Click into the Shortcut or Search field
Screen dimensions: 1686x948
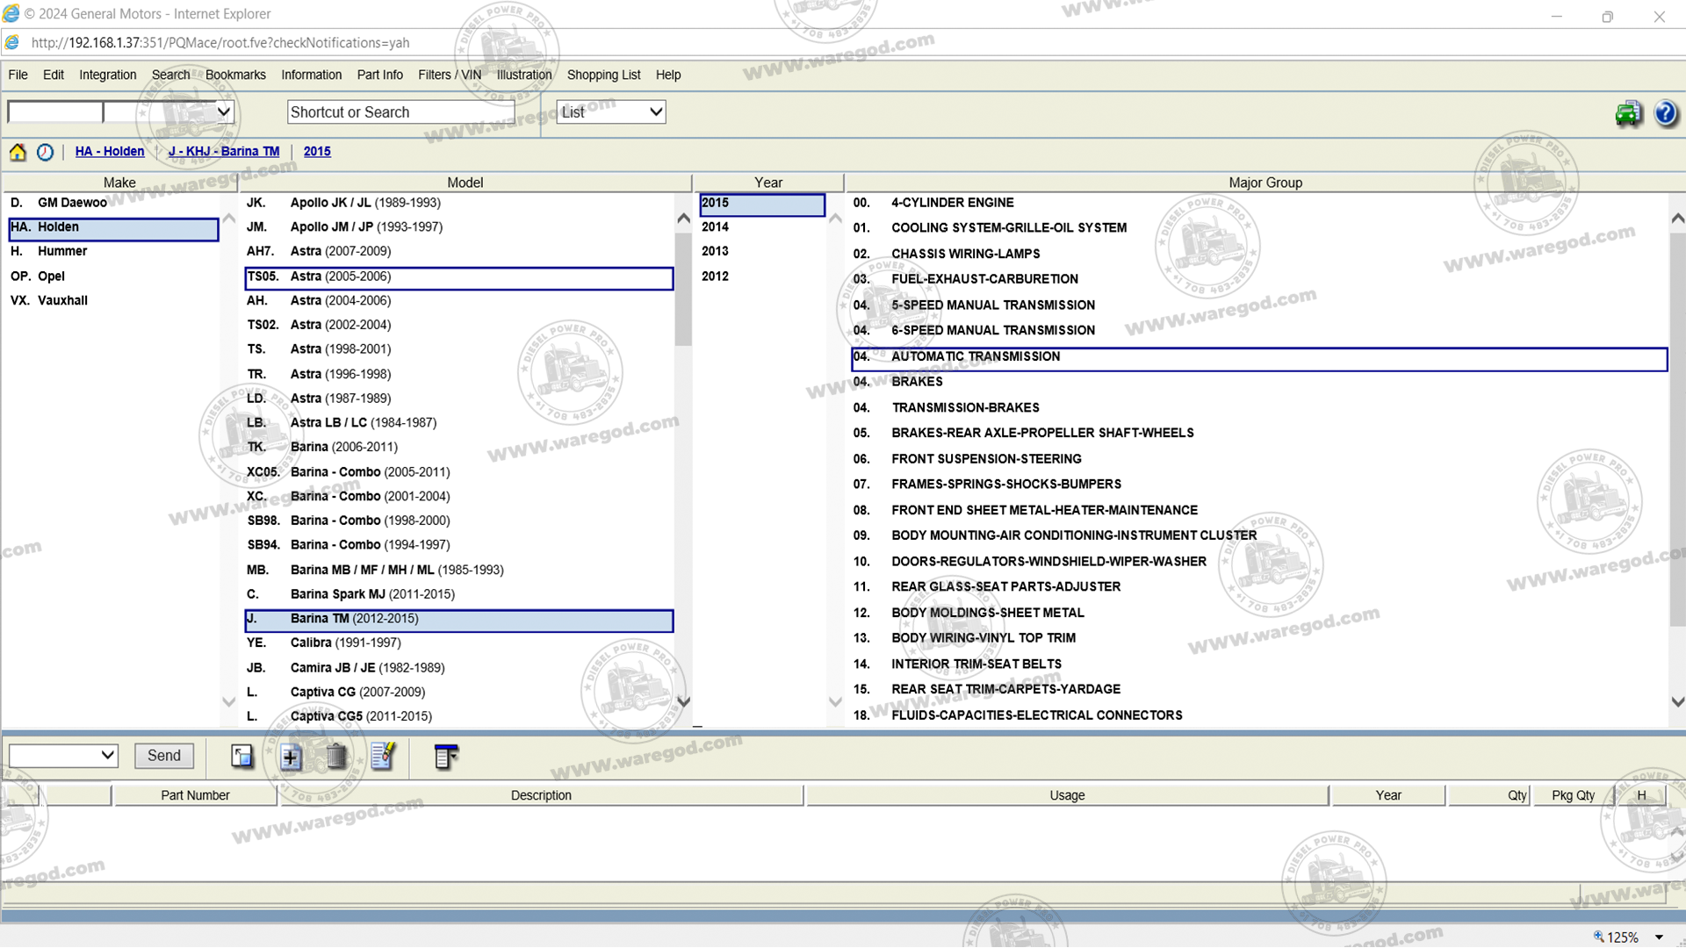[400, 112]
